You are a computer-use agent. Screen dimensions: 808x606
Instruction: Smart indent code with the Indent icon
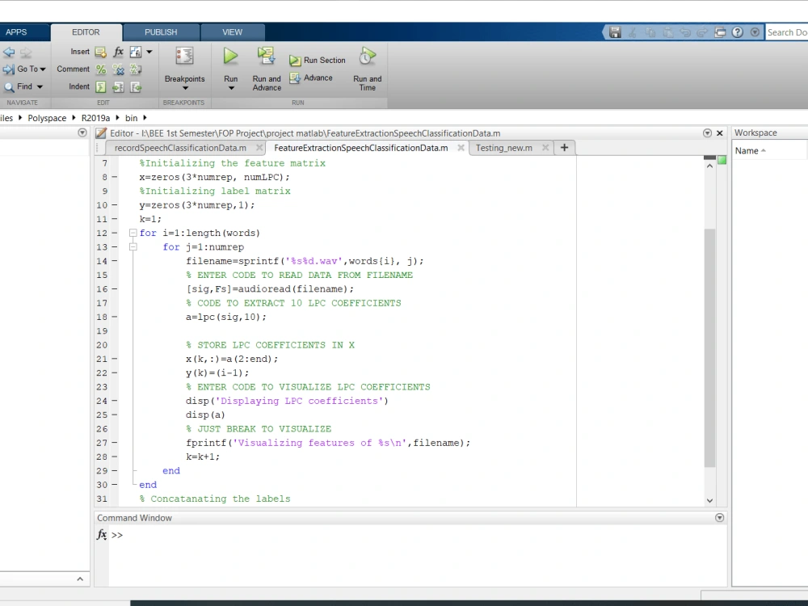[x=100, y=86]
